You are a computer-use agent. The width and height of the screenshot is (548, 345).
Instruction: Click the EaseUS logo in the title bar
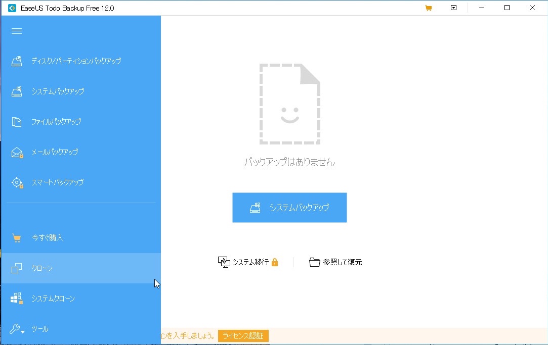click(12, 8)
